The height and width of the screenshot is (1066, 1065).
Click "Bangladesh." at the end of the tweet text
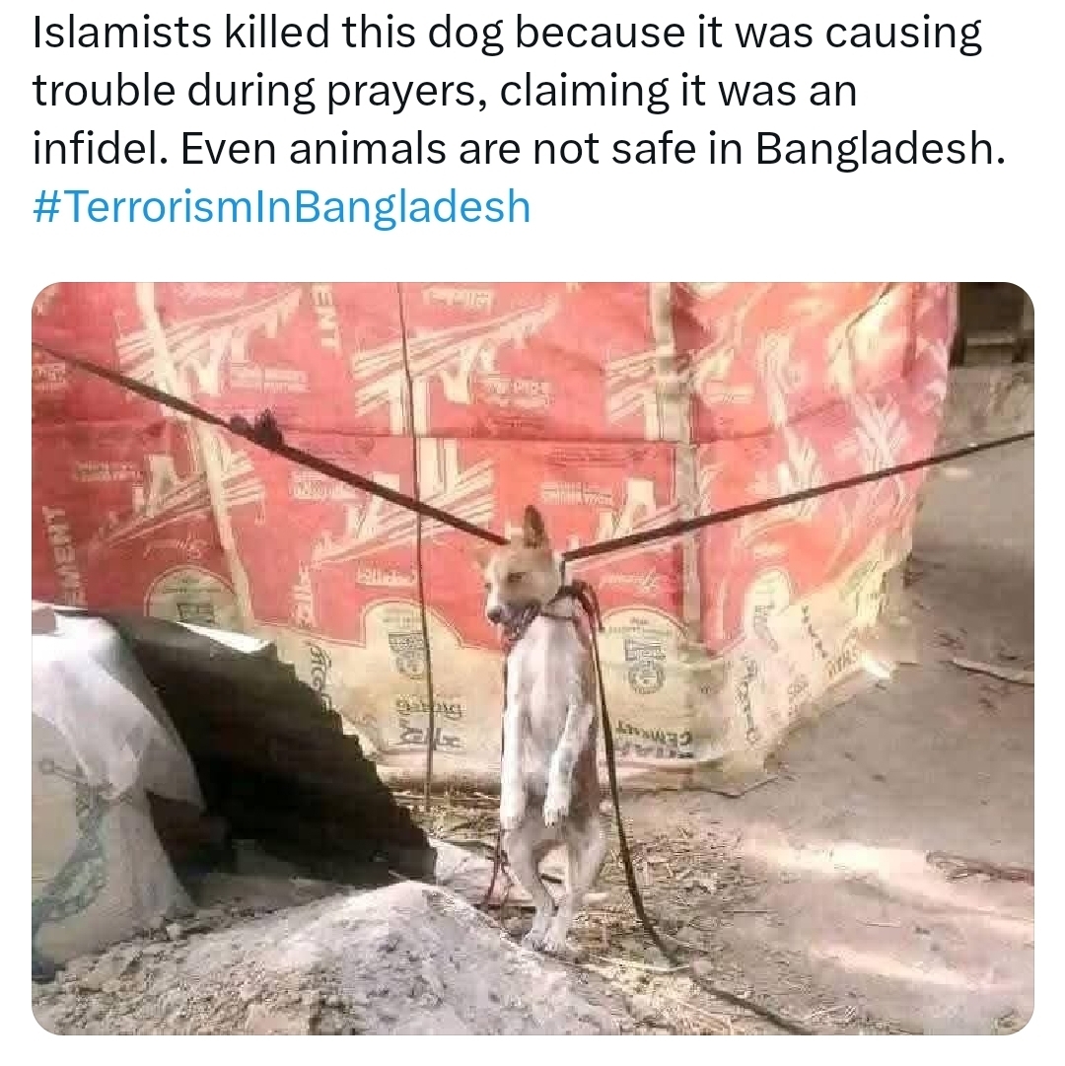(881, 148)
